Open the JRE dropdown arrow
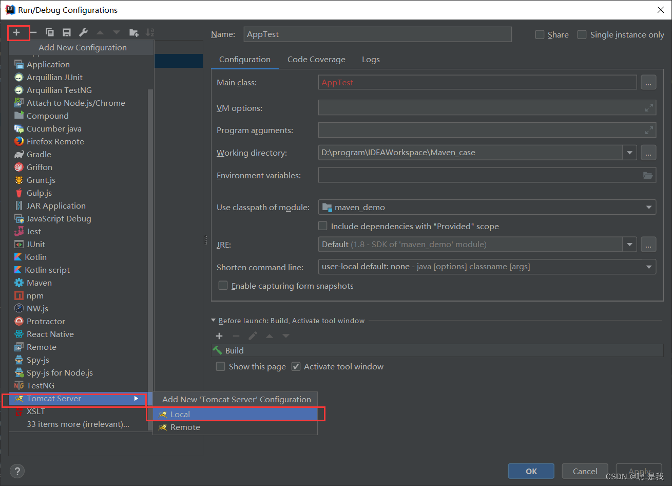Image resolution: width=672 pixels, height=486 pixels. point(630,245)
